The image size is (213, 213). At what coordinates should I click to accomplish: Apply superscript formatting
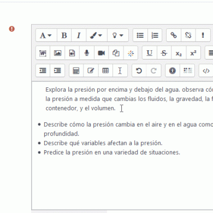tap(193, 53)
